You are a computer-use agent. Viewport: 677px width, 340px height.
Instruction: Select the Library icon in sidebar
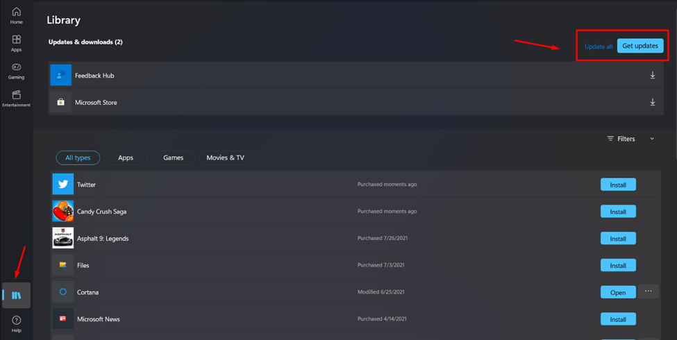(17, 296)
